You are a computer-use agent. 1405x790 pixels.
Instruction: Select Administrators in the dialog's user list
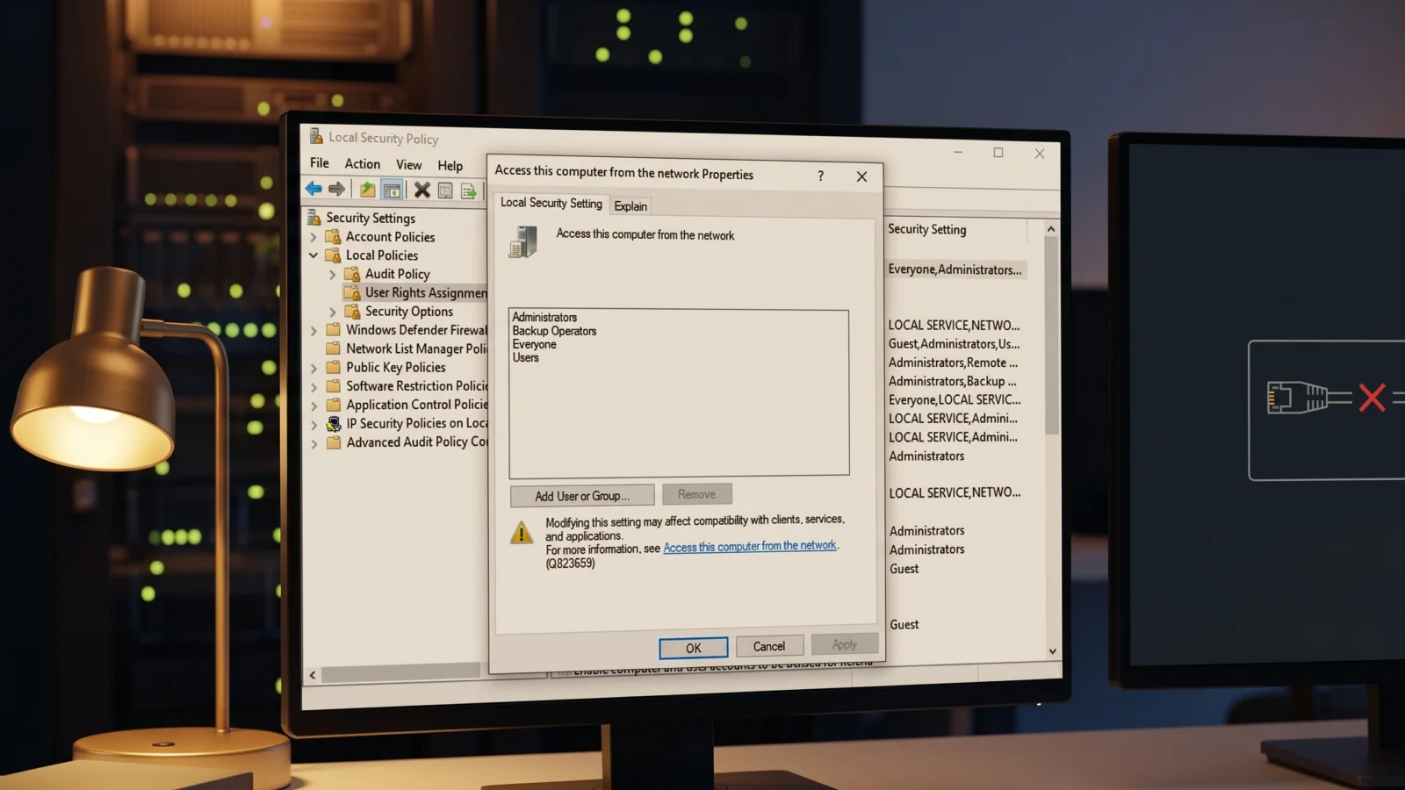pyautogui.click(x=544, y=317)
